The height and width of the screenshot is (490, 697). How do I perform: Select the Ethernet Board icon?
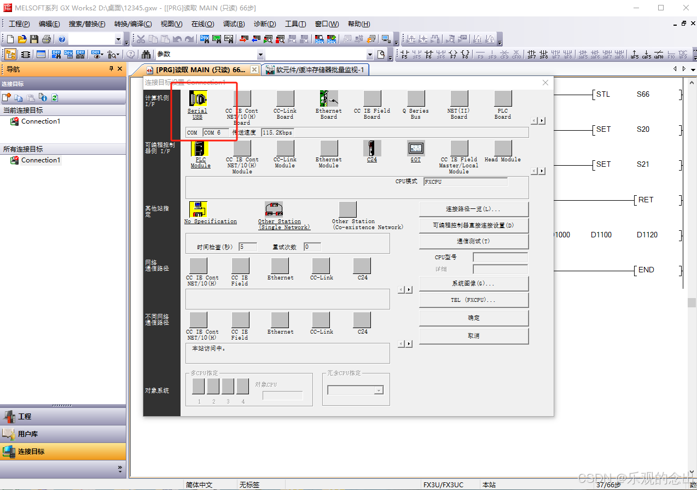(x=329, y=99)
